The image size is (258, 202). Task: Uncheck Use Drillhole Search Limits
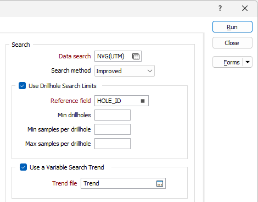click(x=23, y=86)
